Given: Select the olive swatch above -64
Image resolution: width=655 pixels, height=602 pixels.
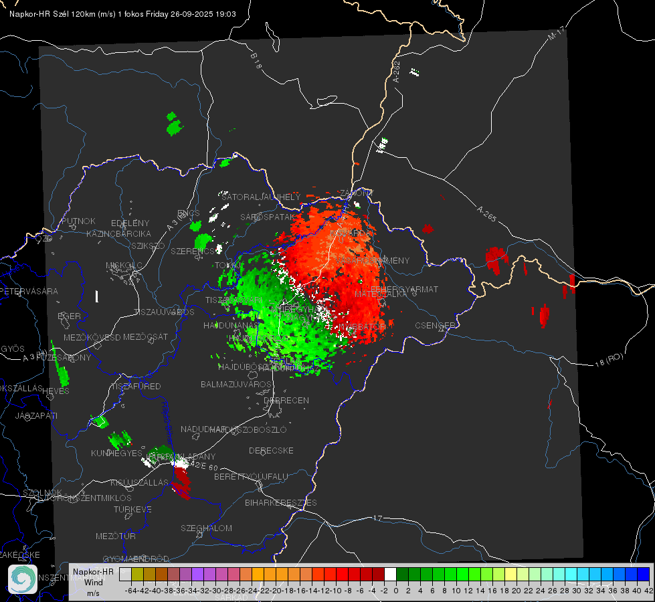Looking at the screenshot, I should click(137, 574).
